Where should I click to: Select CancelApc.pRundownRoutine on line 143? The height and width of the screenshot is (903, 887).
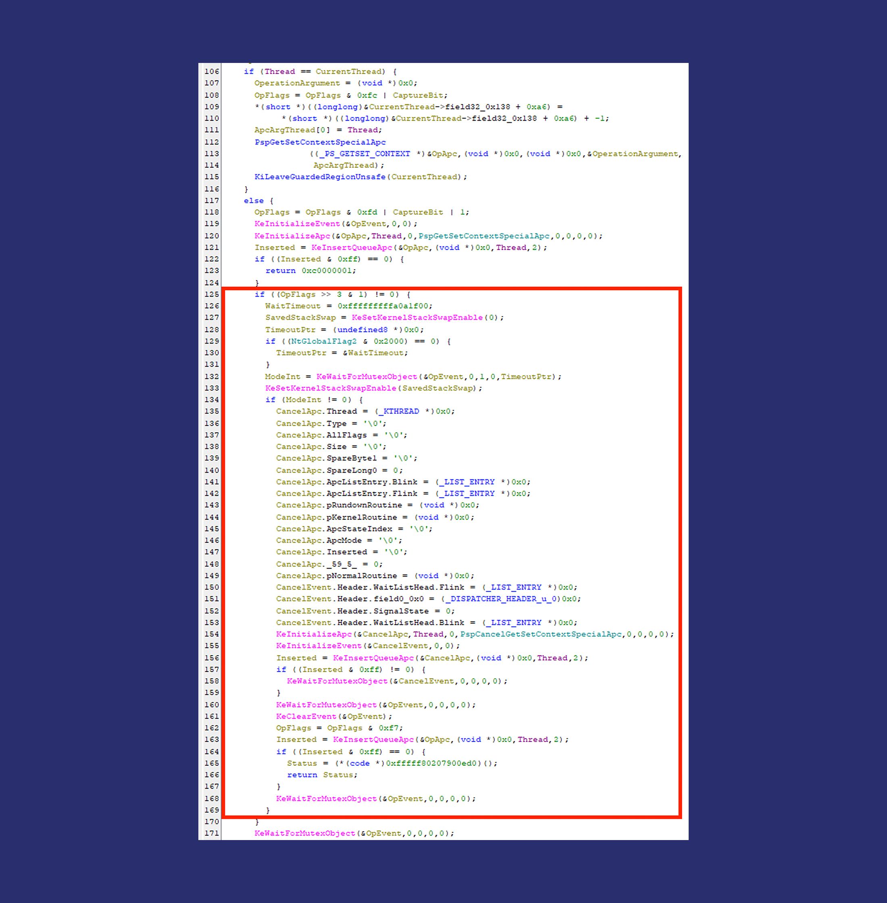click(339, 505)
